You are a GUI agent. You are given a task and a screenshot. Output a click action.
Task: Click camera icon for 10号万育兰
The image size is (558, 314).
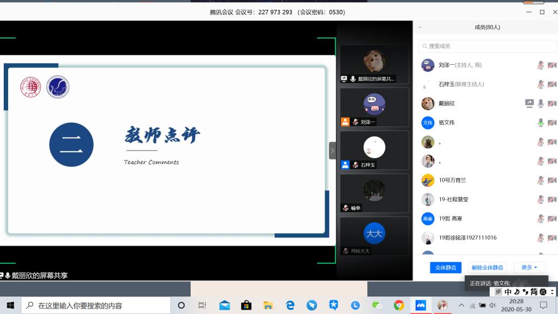tap(551, 180)
